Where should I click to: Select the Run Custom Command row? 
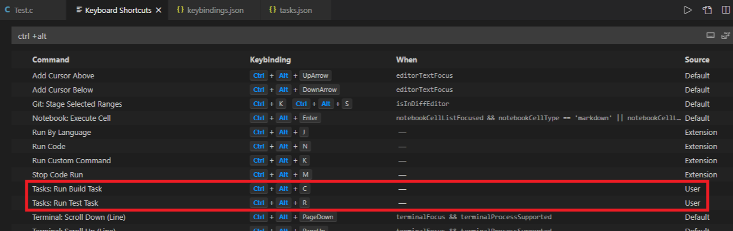372,160
